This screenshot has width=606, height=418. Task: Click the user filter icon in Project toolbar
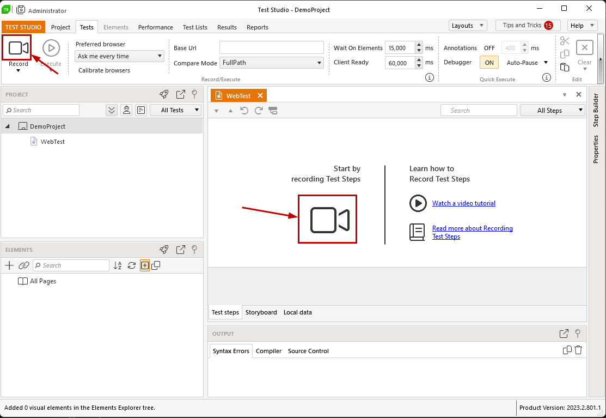click(126, 110)
